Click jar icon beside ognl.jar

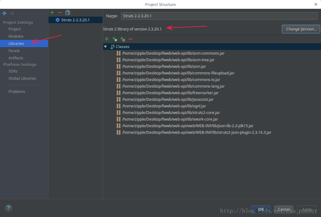pos(118,106)
